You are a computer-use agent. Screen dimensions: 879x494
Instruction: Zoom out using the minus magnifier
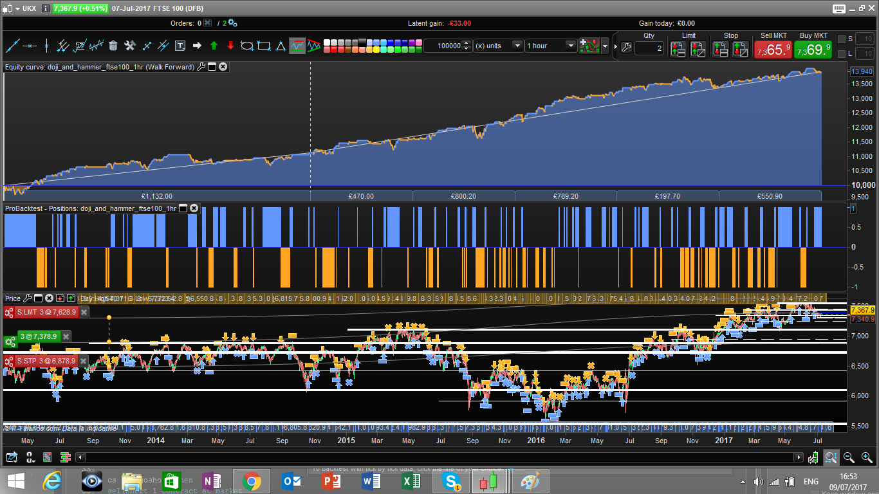pyautogui.click(x=849, y=457)
